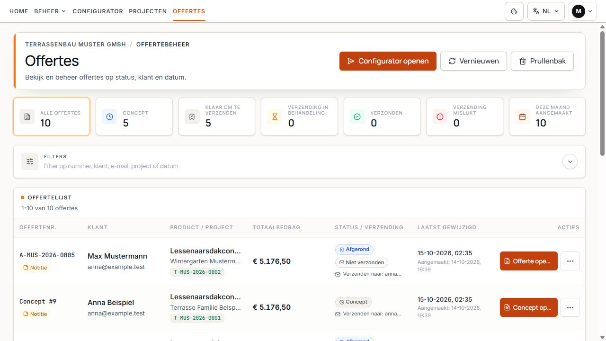Click the T-MUS-2026-0001 project tag
The height and width of the screenshot is (341, 606).
tap(197, 318)
